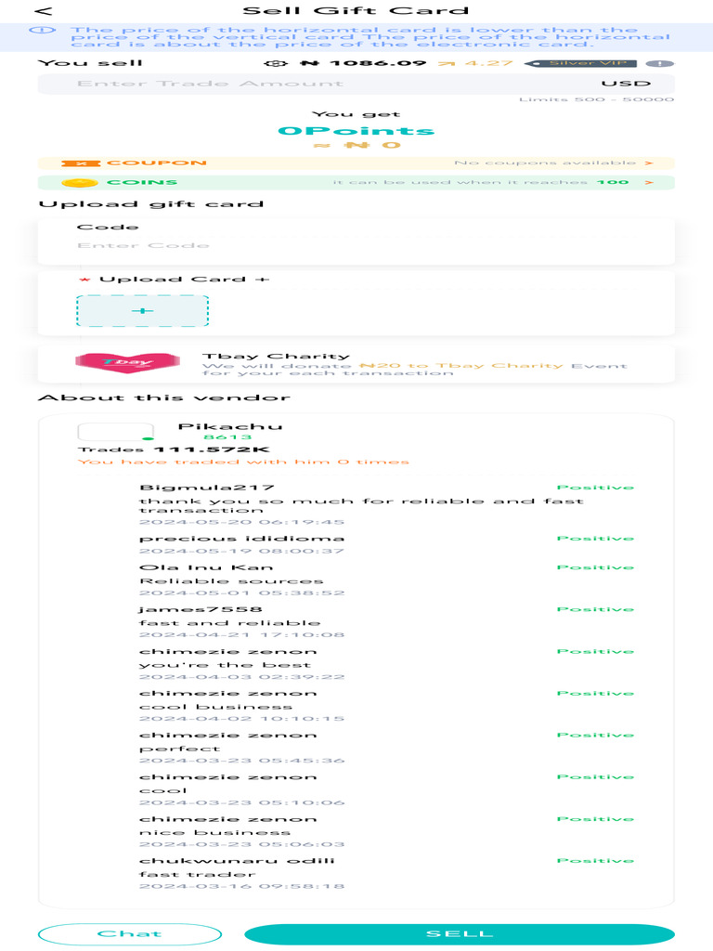Screen dimensions: 713x951
Task: Tap reviewer name james7558
Action: click(x=201, y=609)
